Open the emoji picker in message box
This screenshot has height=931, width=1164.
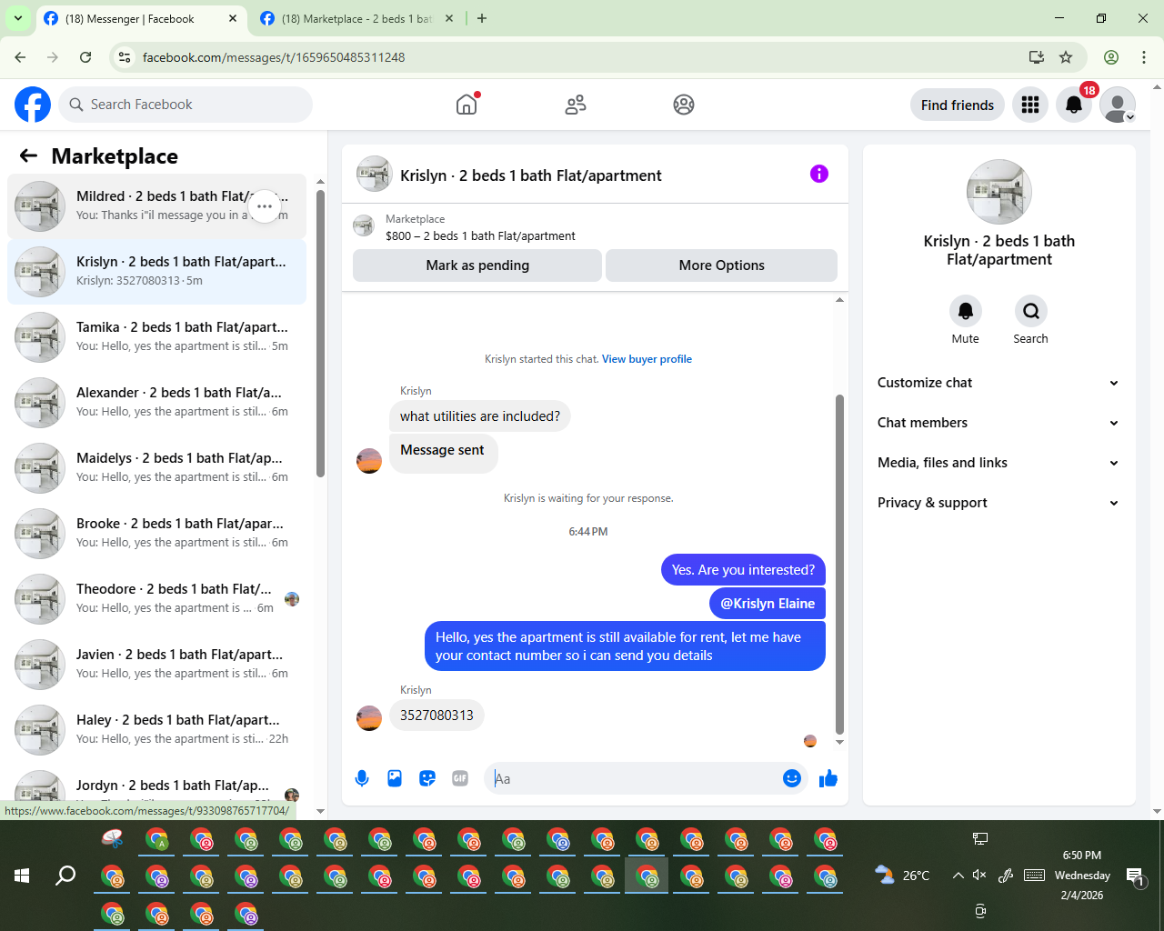792,778
